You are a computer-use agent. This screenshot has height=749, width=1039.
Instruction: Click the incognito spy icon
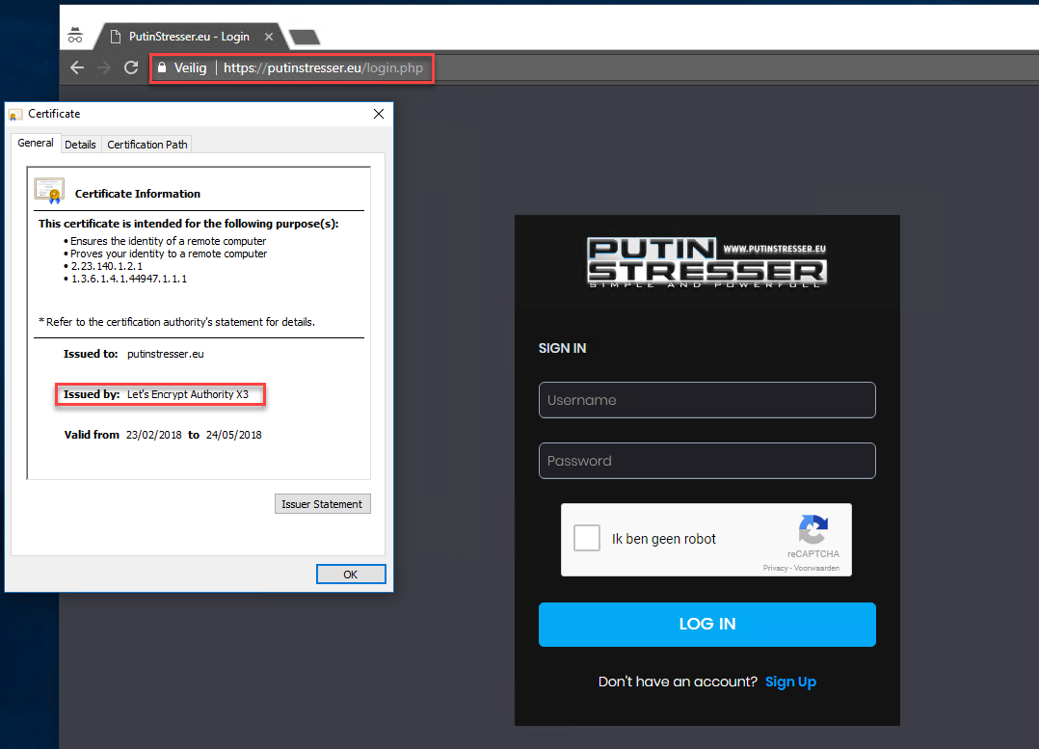pos(75,35)
